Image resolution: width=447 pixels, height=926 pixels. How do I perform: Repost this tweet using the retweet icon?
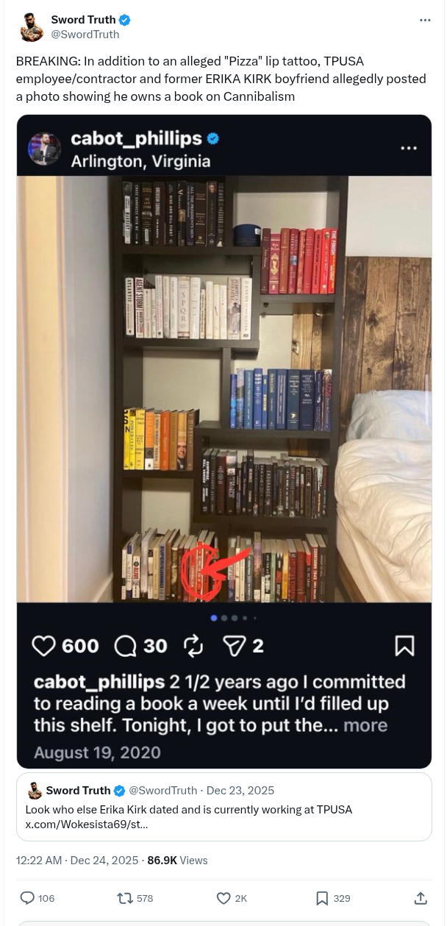[125, 898]
